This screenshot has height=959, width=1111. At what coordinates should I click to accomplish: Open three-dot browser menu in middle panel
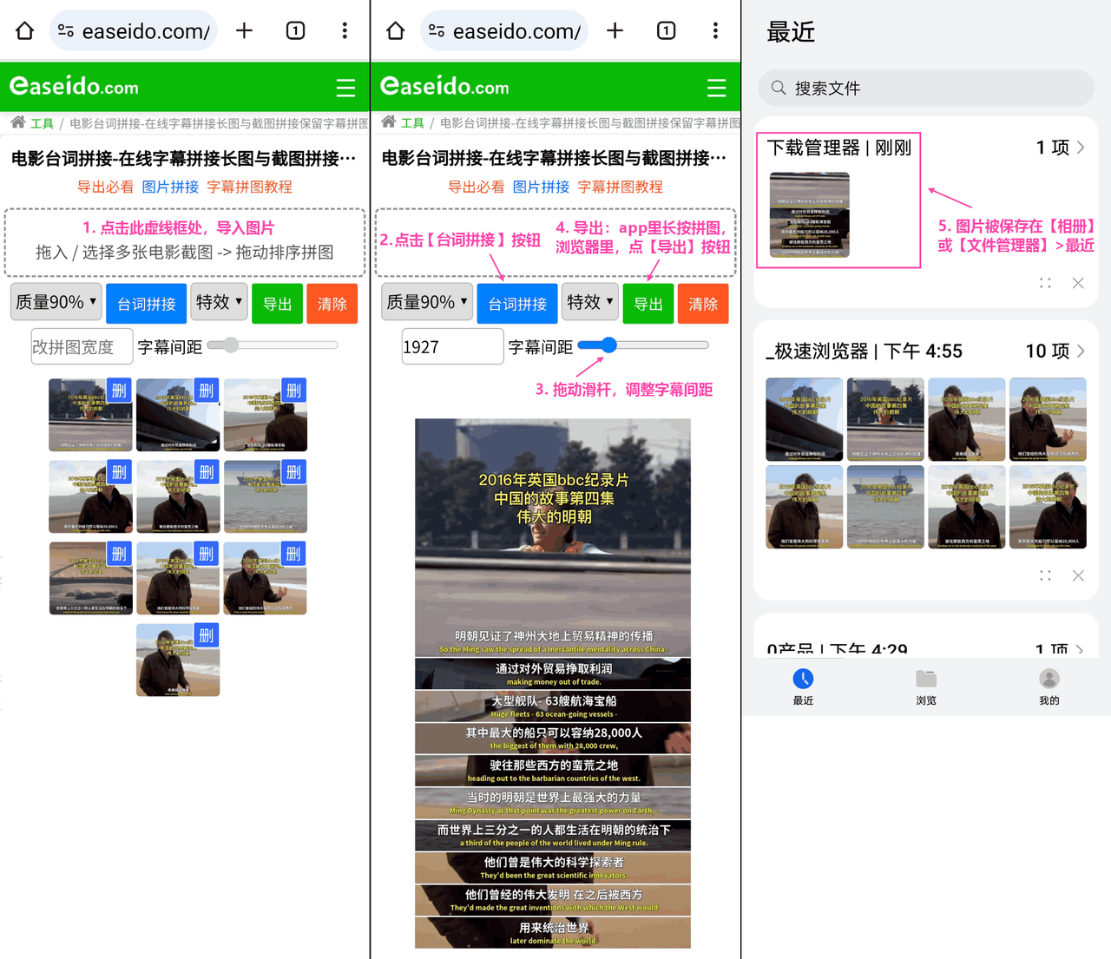(x=715, y=31)
